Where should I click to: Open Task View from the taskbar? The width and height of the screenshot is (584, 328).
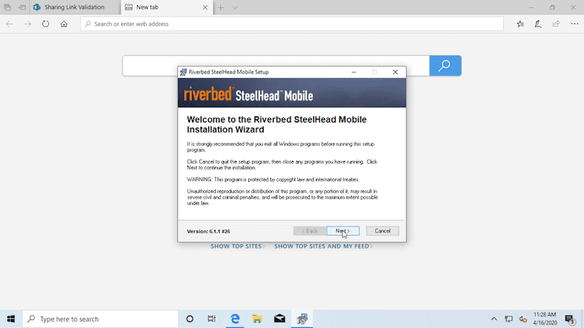coord(212,319)
